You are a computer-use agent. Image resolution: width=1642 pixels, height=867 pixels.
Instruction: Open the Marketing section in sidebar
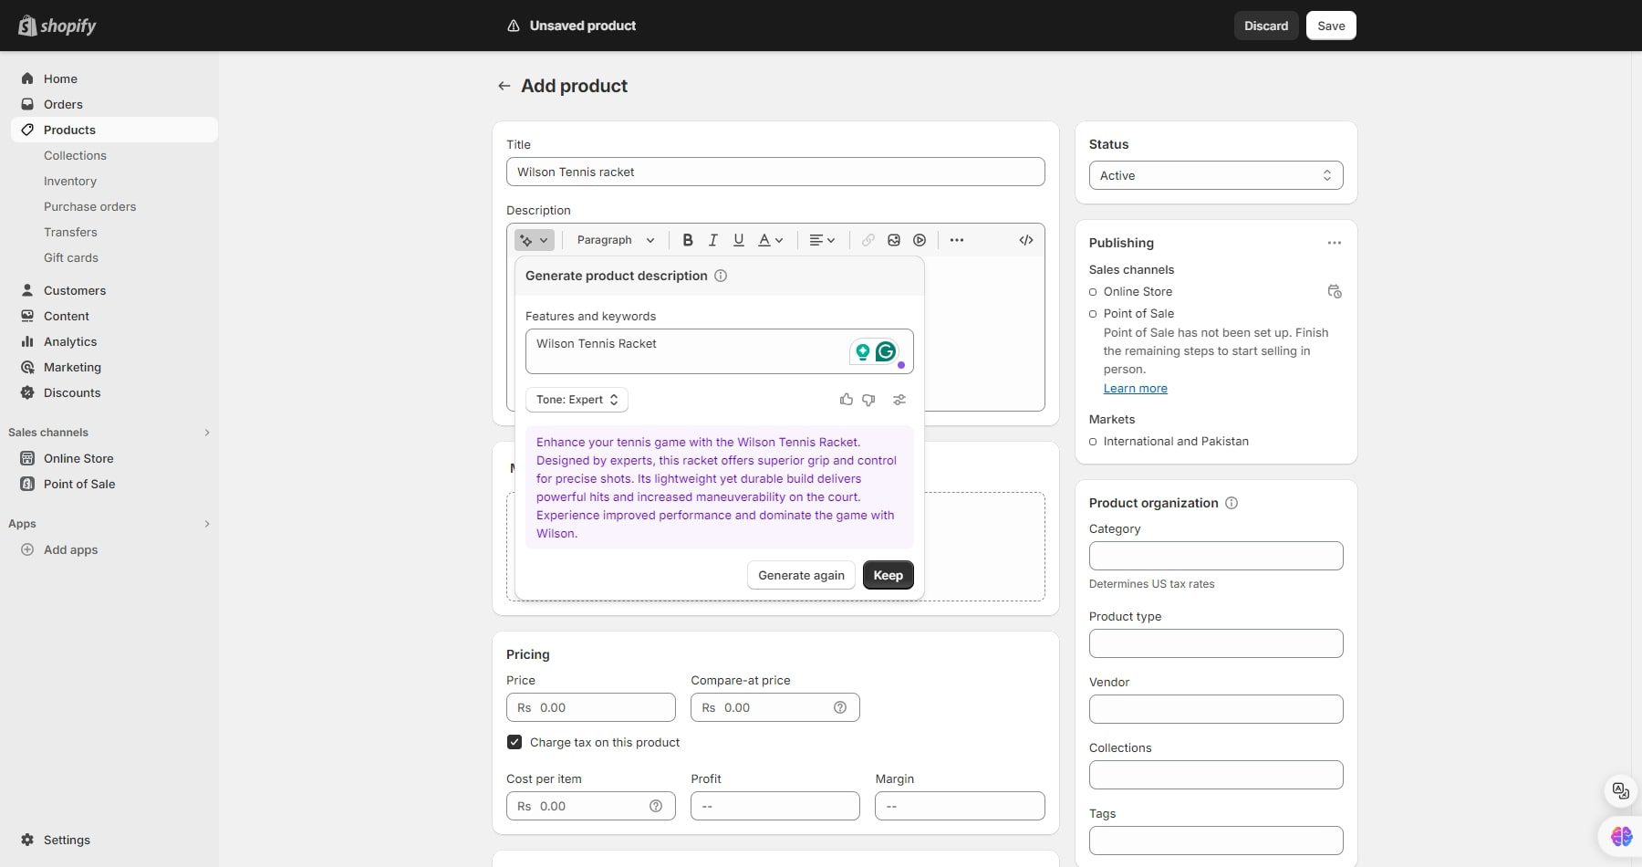click(72, 367)
